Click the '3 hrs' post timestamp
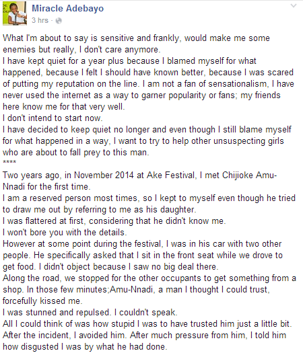The width and height of the screenshot is (303, 353). coord(40,20)
